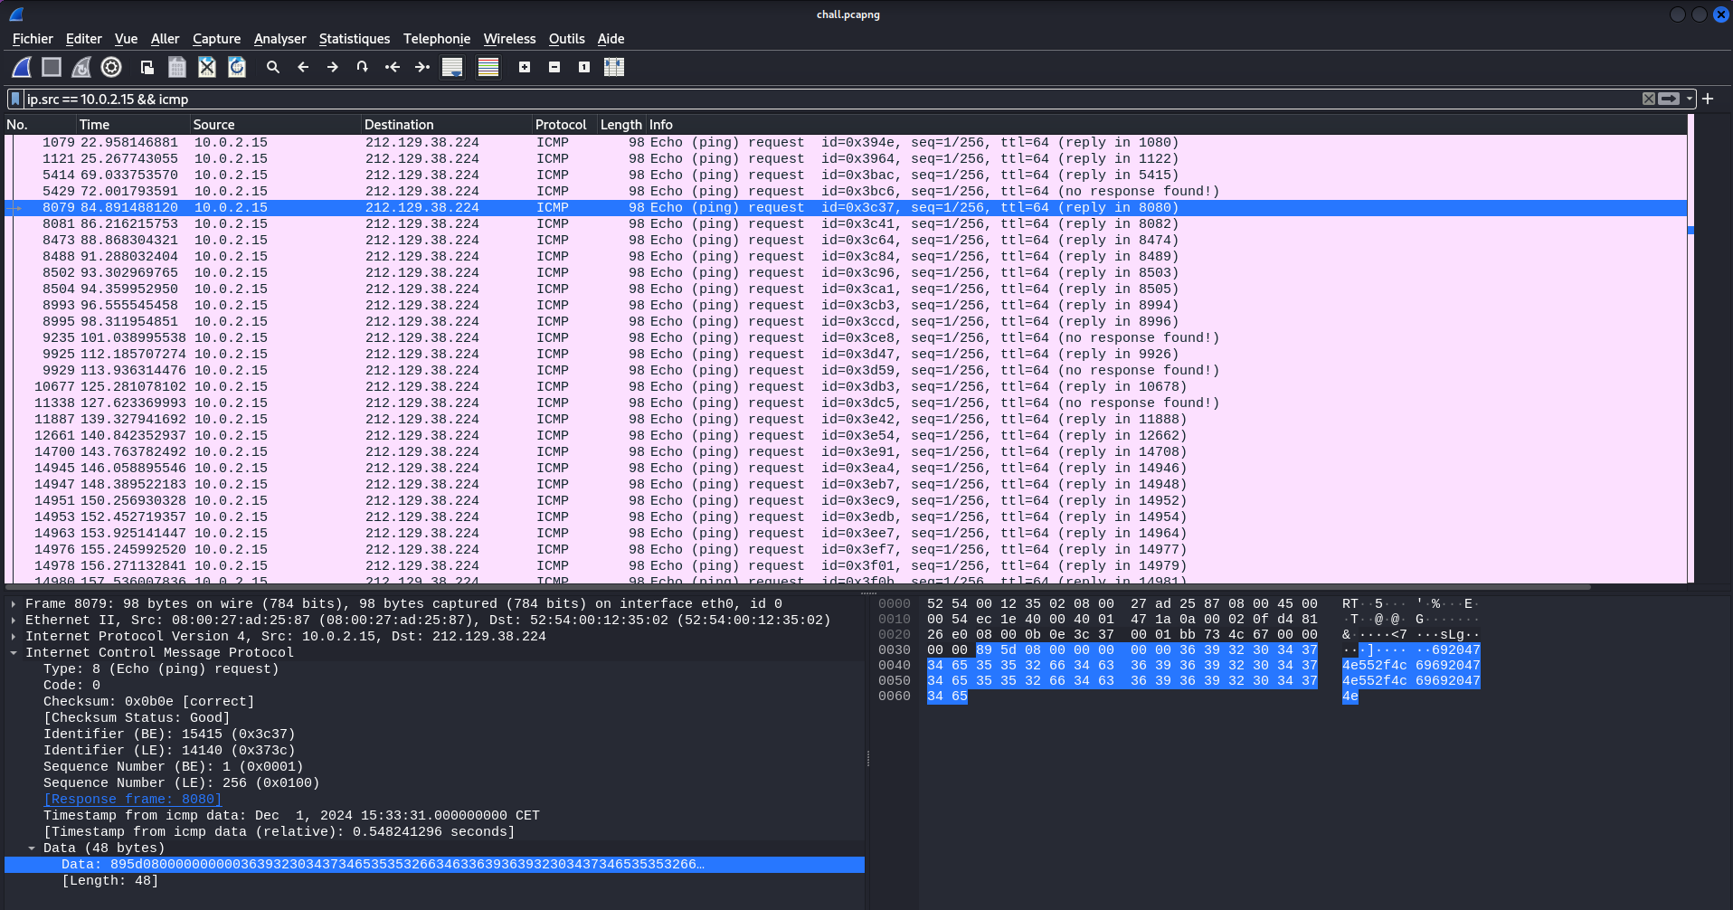Open the Fichier menu

coord(33,39)
